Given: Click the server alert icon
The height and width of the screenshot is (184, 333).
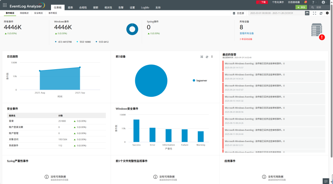Looking at the screenshot, I should pos(318,31).
